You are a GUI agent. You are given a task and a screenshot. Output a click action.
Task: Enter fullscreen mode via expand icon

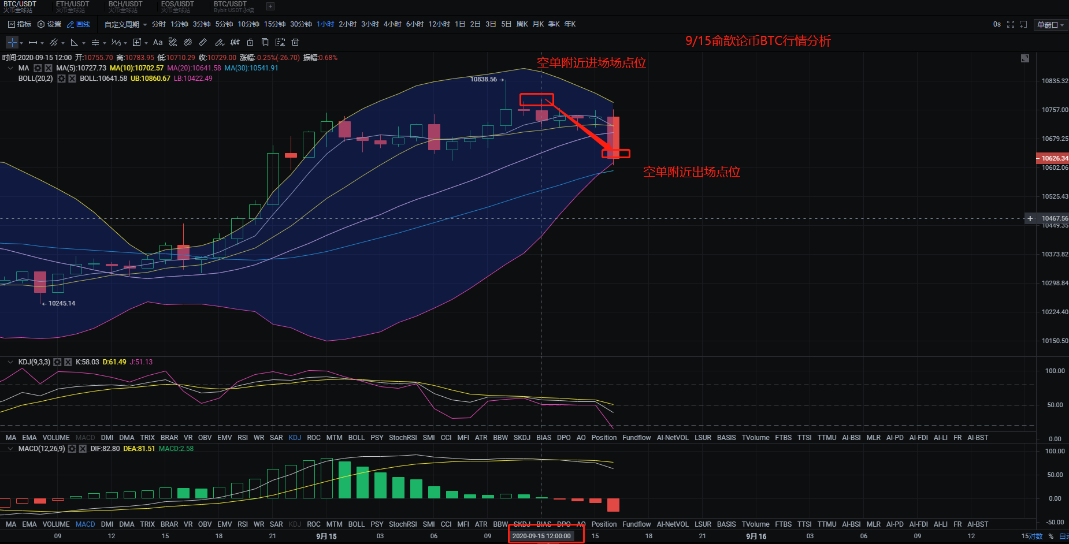point(1011,24)
